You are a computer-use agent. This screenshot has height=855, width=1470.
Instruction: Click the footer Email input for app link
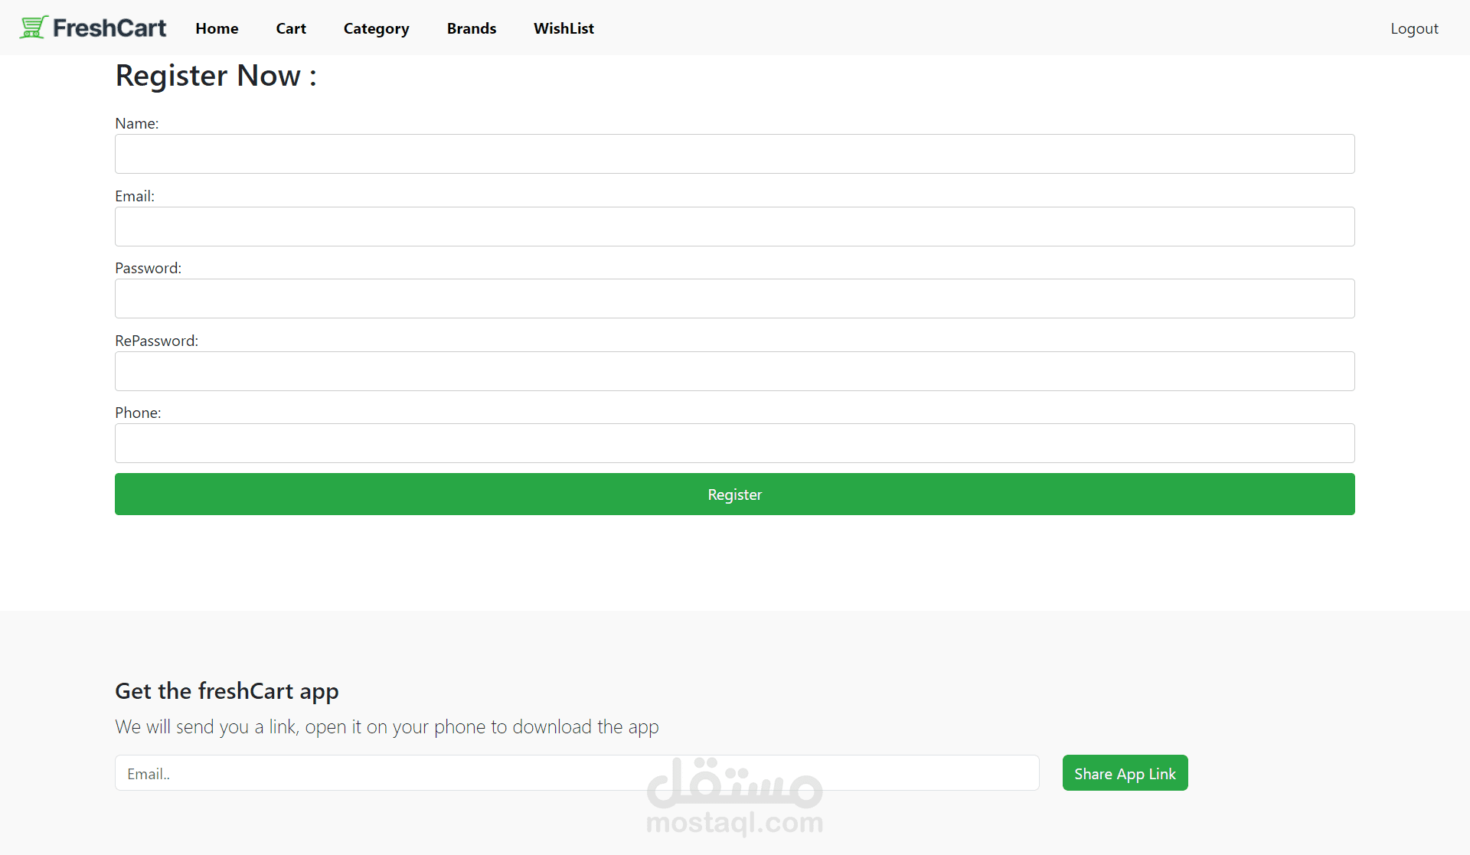[x=577, y=773]
